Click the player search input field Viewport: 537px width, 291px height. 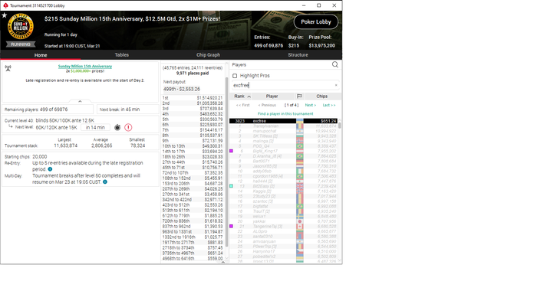pos(285,85)
